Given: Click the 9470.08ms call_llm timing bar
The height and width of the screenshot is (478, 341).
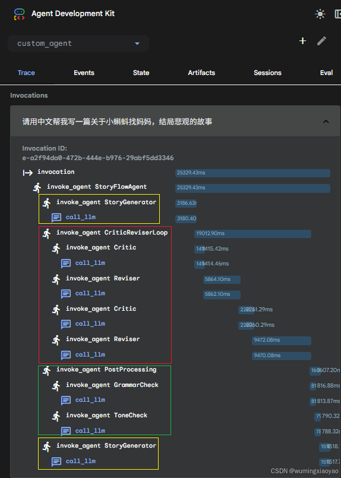Looking at the screenshot, I should coord(282,355).
